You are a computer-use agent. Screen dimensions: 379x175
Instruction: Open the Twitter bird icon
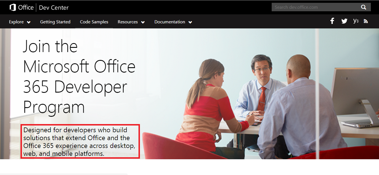click(344, 21)
